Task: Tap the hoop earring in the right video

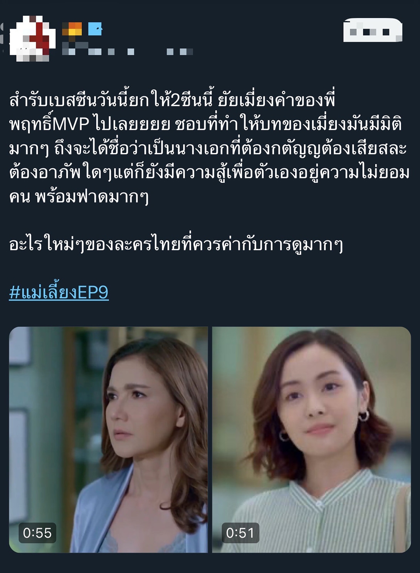Action: 363,416
